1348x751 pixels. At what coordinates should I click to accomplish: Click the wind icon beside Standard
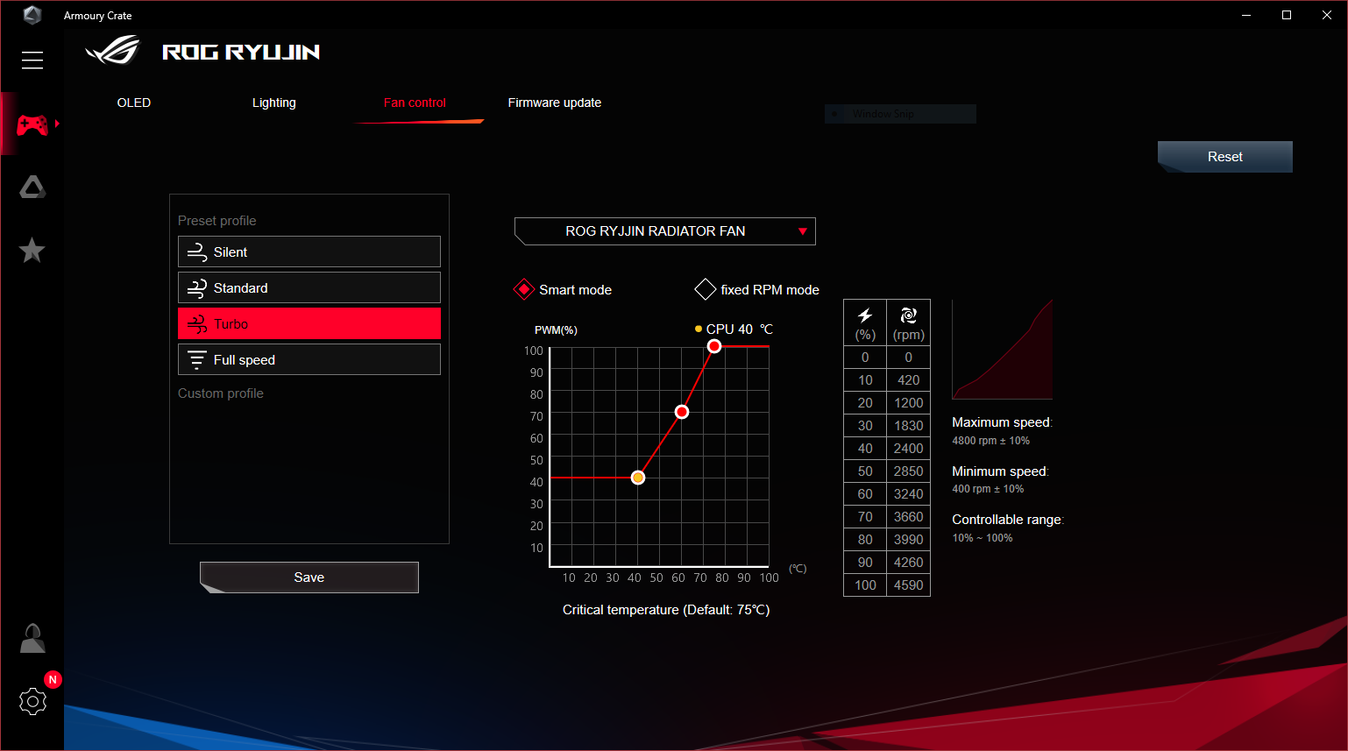pyautogui.click(x=197, y=287)
